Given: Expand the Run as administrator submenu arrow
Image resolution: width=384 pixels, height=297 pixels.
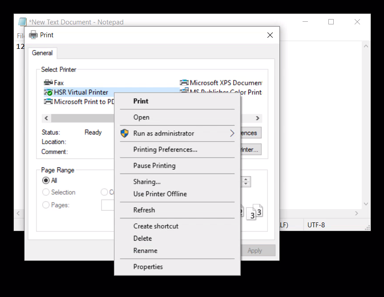Looking at the screenshot, I should point(232,133).
